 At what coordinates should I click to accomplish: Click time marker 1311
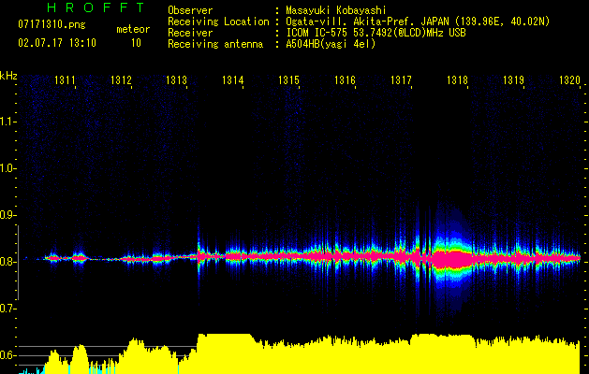coord(65,80)
